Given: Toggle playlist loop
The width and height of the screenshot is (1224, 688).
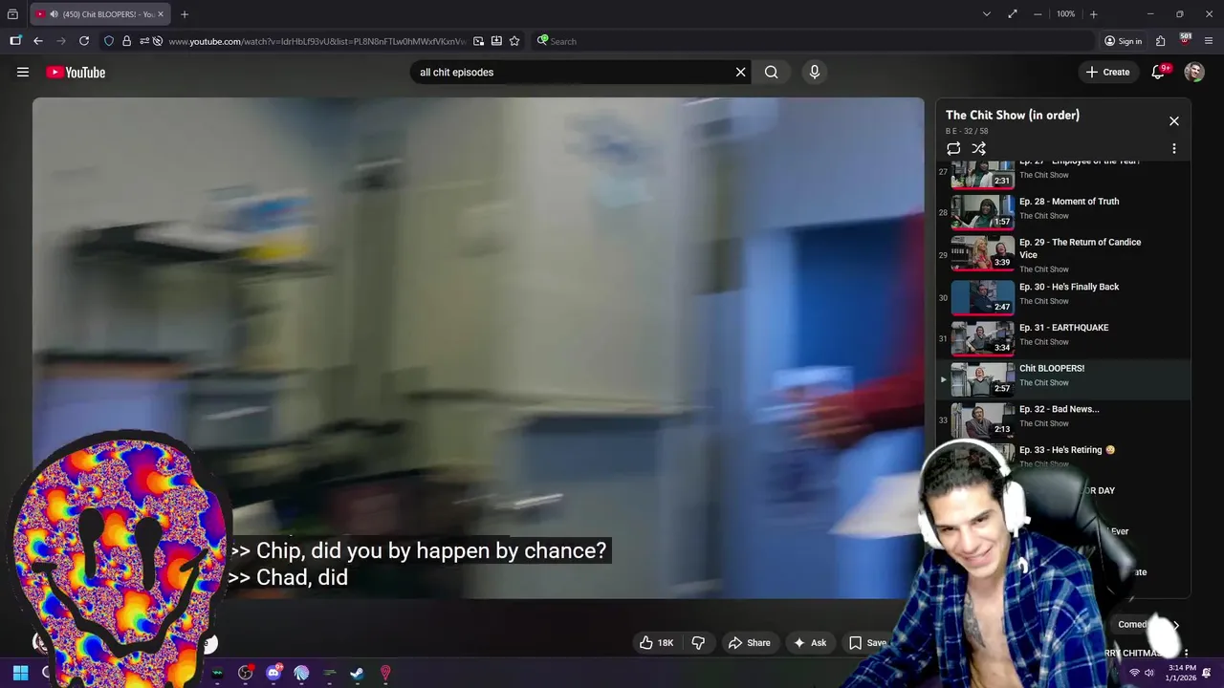Looking at the screenshot, I should 953,148.
